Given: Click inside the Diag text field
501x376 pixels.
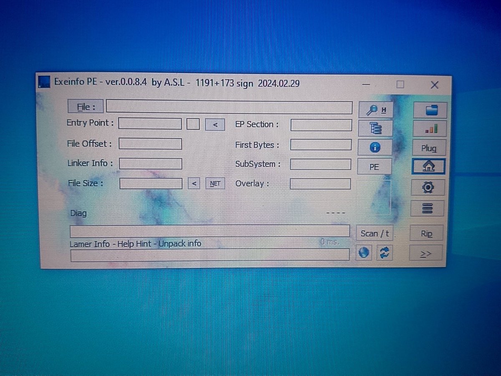Looking at the screenshot, I should pyautogui.click(x=209, y=231).
